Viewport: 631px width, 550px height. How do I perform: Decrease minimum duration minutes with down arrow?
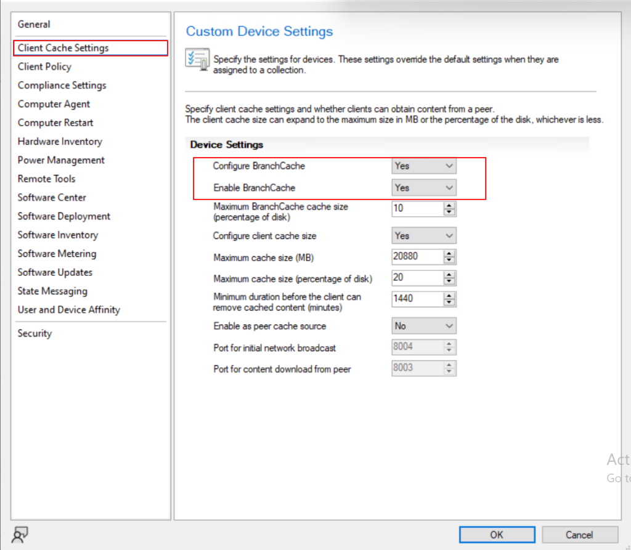click(450, 302)
